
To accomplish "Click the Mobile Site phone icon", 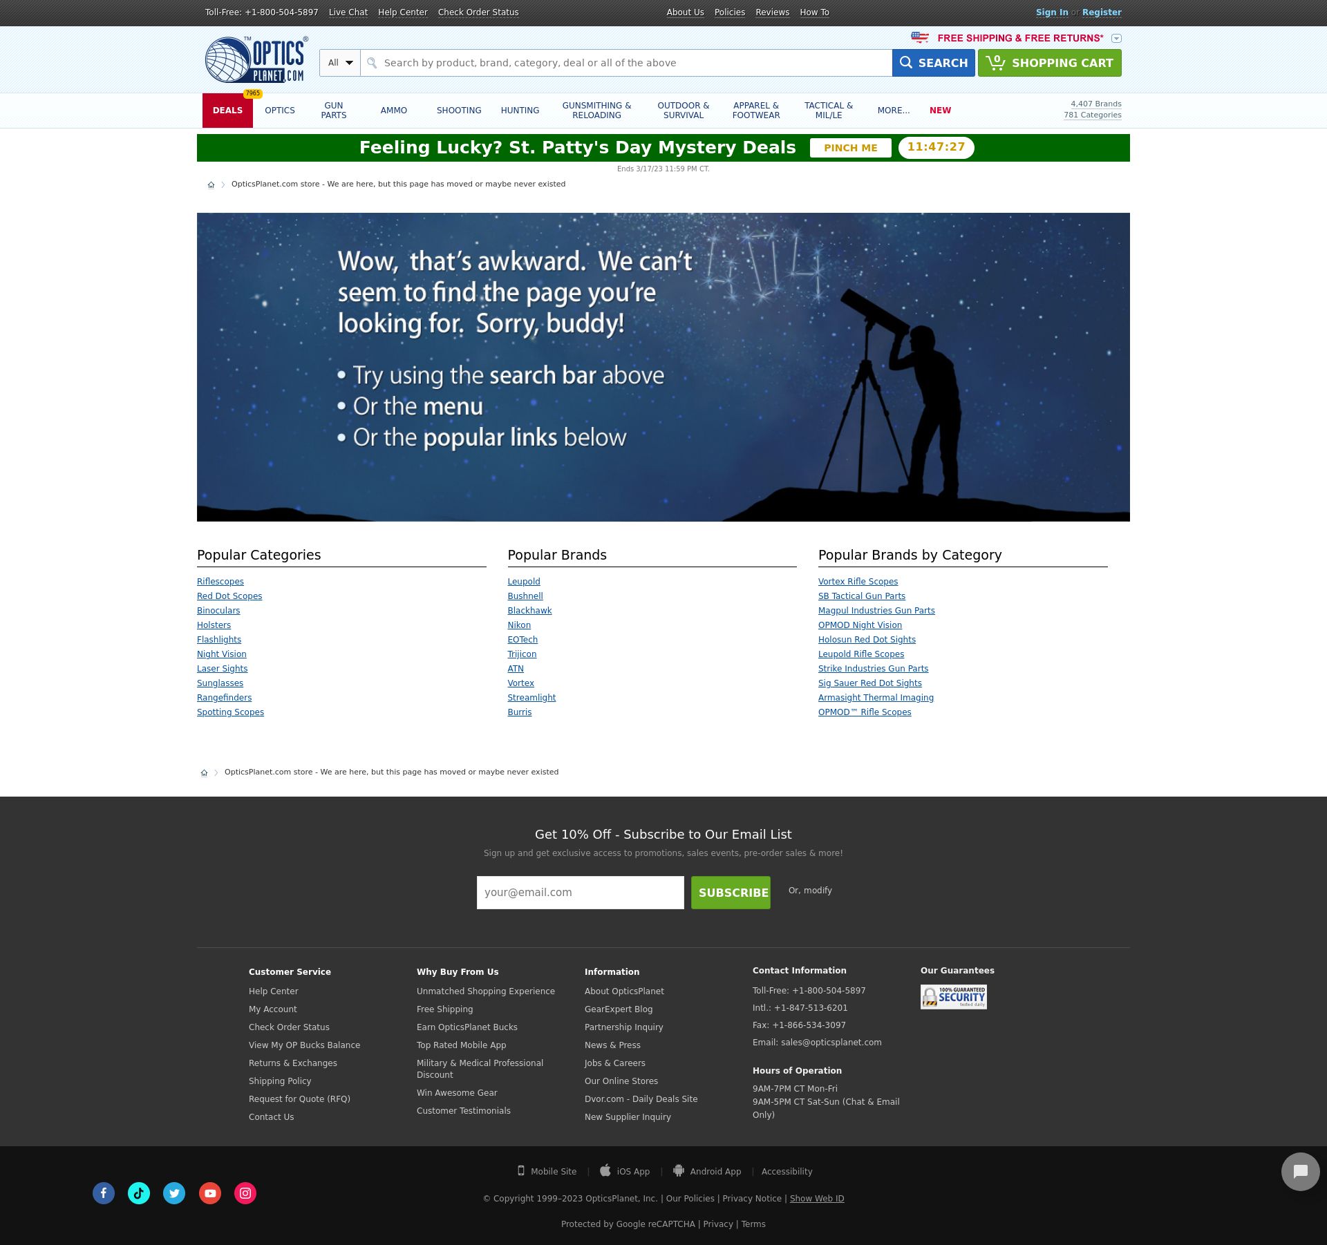I will click(x=521, y=1170).
